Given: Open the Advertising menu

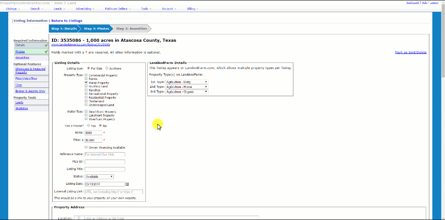Looking at the screenshot, I should (x=85, y=9).
